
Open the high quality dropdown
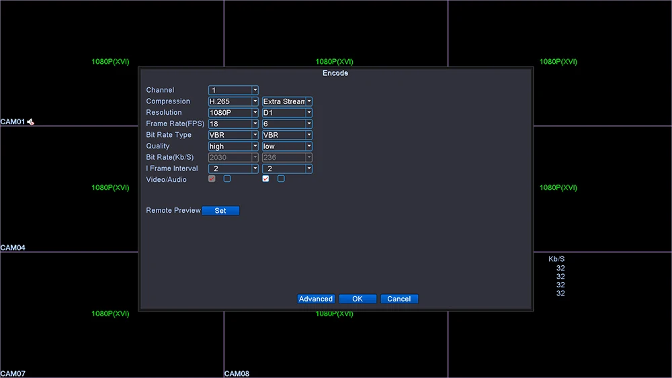(x=233, y=146)
